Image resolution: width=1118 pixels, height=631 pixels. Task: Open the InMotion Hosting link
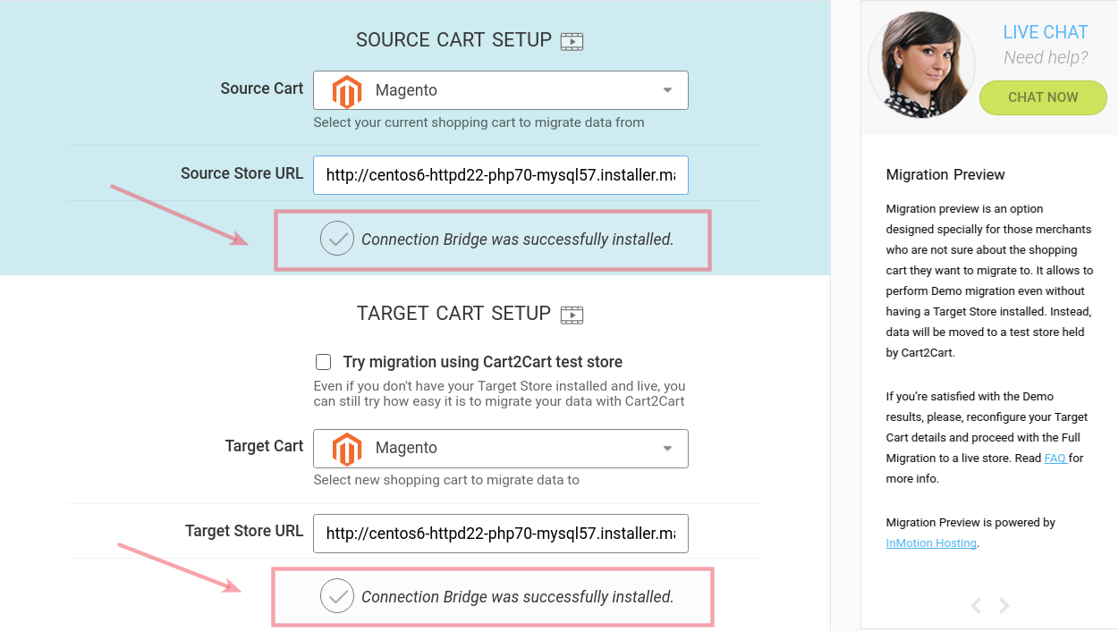931,543
